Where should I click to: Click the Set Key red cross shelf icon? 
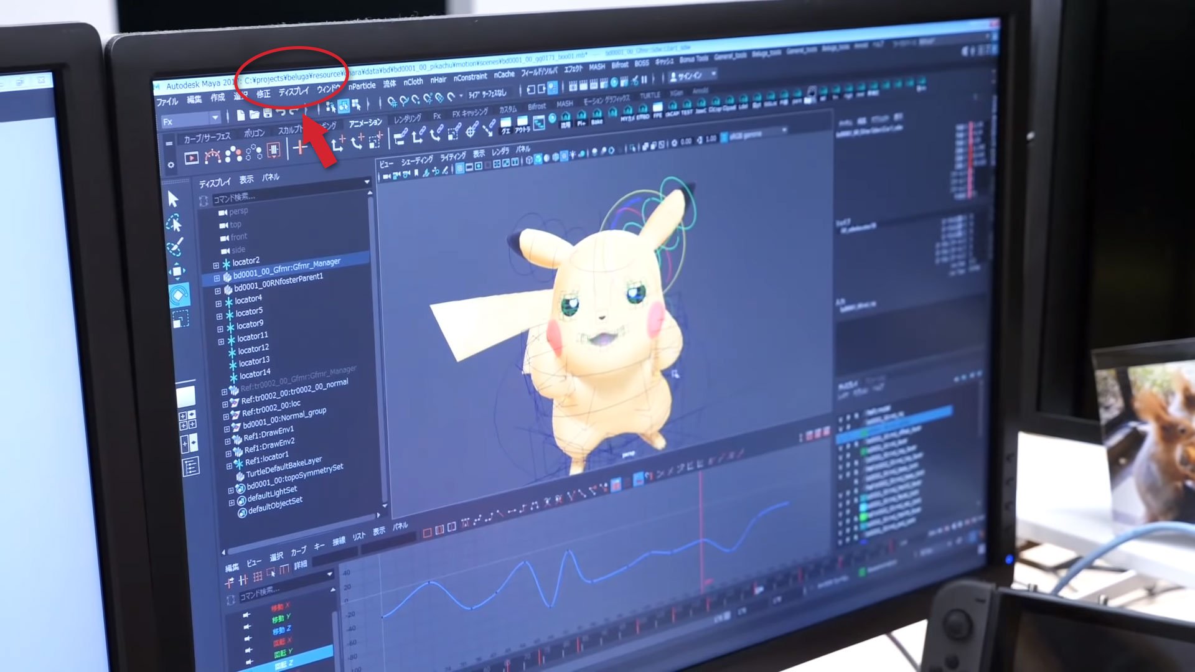tap(301, 147)
